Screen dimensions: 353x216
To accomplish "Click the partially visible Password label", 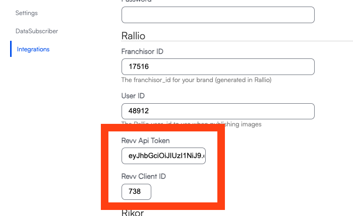I will point(137,1).
